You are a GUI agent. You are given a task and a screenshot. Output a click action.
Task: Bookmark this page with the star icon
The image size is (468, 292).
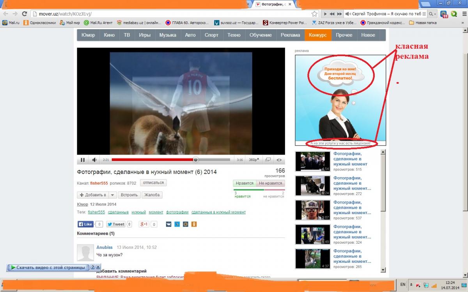pos(314,14)
